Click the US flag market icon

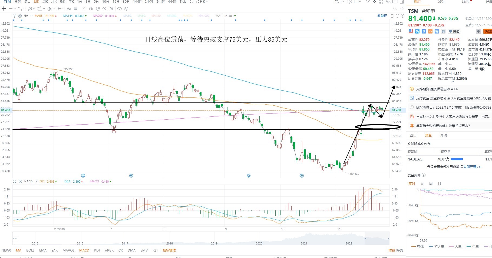[411, 31]
